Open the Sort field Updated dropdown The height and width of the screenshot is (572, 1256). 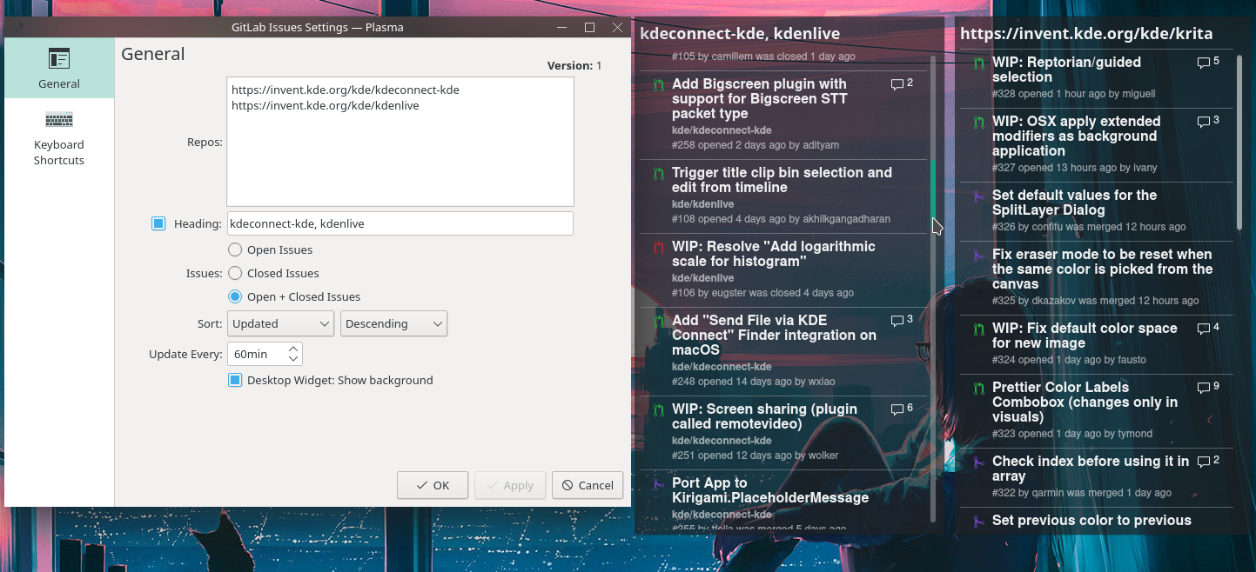280,323
